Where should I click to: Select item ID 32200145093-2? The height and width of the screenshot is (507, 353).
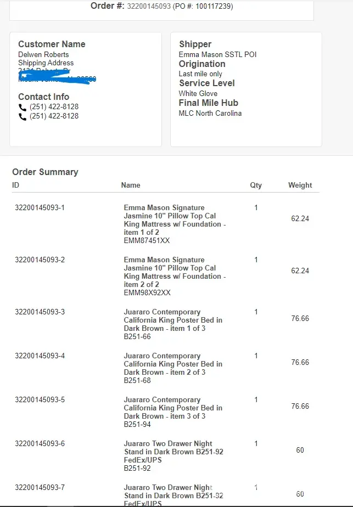coord(40,260)
